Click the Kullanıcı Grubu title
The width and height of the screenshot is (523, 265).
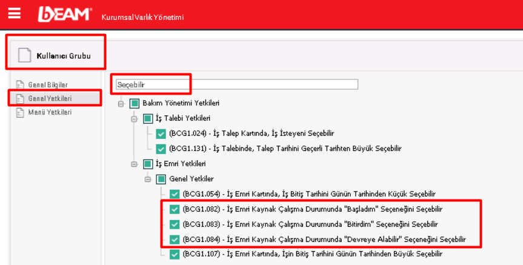tap(64, 56)
